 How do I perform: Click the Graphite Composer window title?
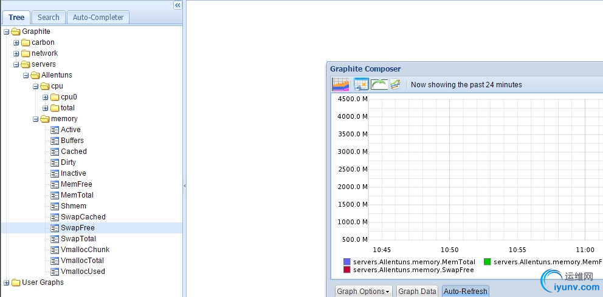365,69
